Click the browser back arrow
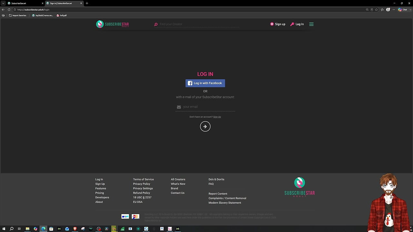The image size is (413, 232). (x=3, y=10)
